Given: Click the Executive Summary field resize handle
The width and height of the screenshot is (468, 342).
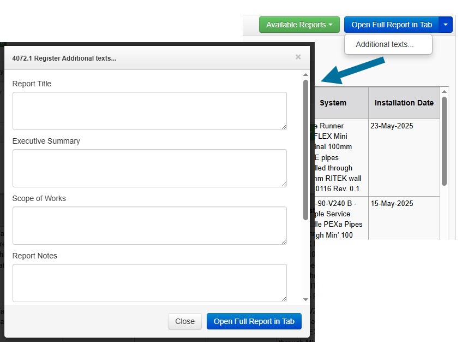Looking at the screenshot, I should click(x=284, y=184).
